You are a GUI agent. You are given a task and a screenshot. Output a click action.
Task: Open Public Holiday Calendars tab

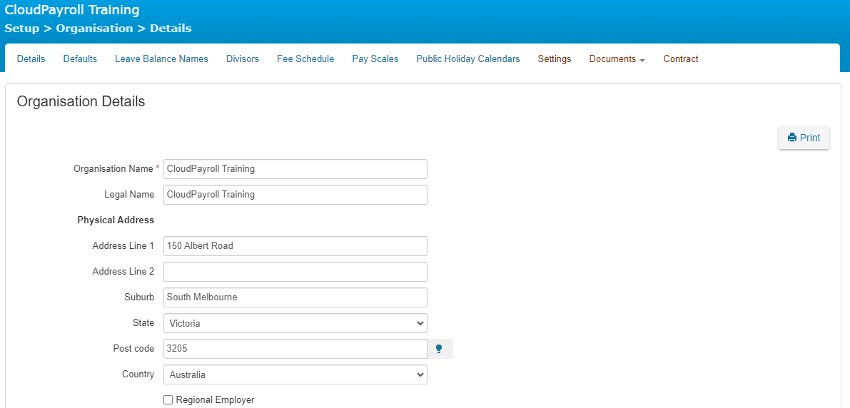click(468, 59)
